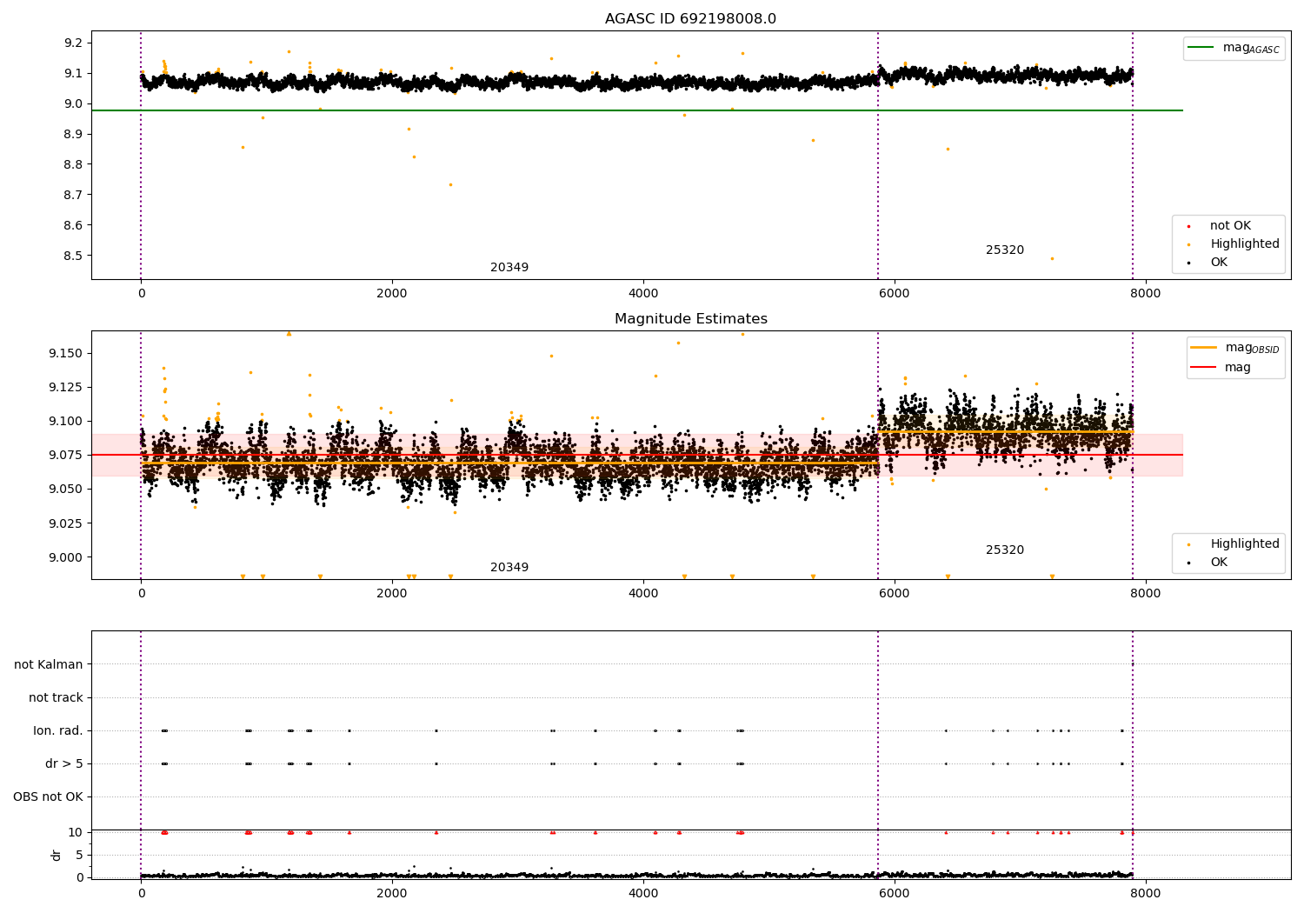1304x913 pixels.
Task: Click the 9.050 y-axis tick label
Action: [66, 490]
